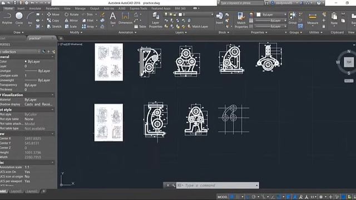Open Layer Properties manager
This screenshot has height=200, width=356.
[156, 21]
